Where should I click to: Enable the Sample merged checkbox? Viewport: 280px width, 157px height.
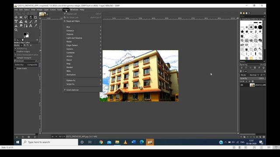point(15,58)
